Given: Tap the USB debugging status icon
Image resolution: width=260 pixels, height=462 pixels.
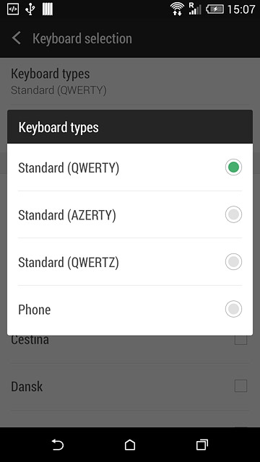Looking at the screenshot, I should pyautogui.click(x=13, y=9).
